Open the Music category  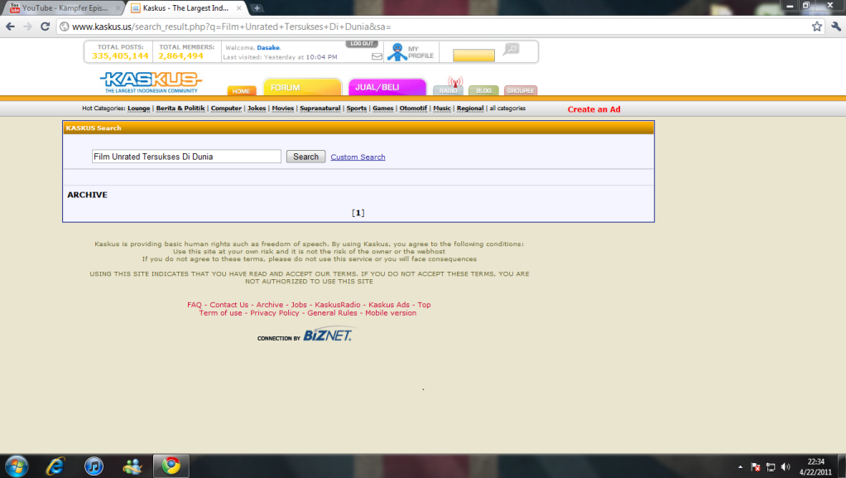442,108
